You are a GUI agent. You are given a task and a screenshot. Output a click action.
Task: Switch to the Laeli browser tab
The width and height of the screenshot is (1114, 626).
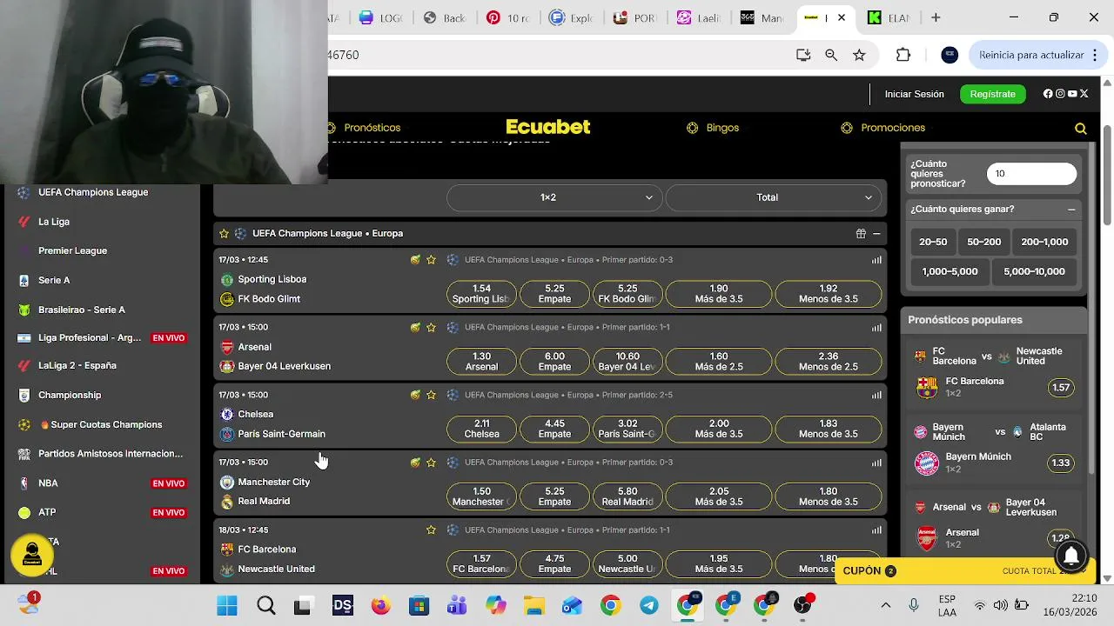(700, 17)
